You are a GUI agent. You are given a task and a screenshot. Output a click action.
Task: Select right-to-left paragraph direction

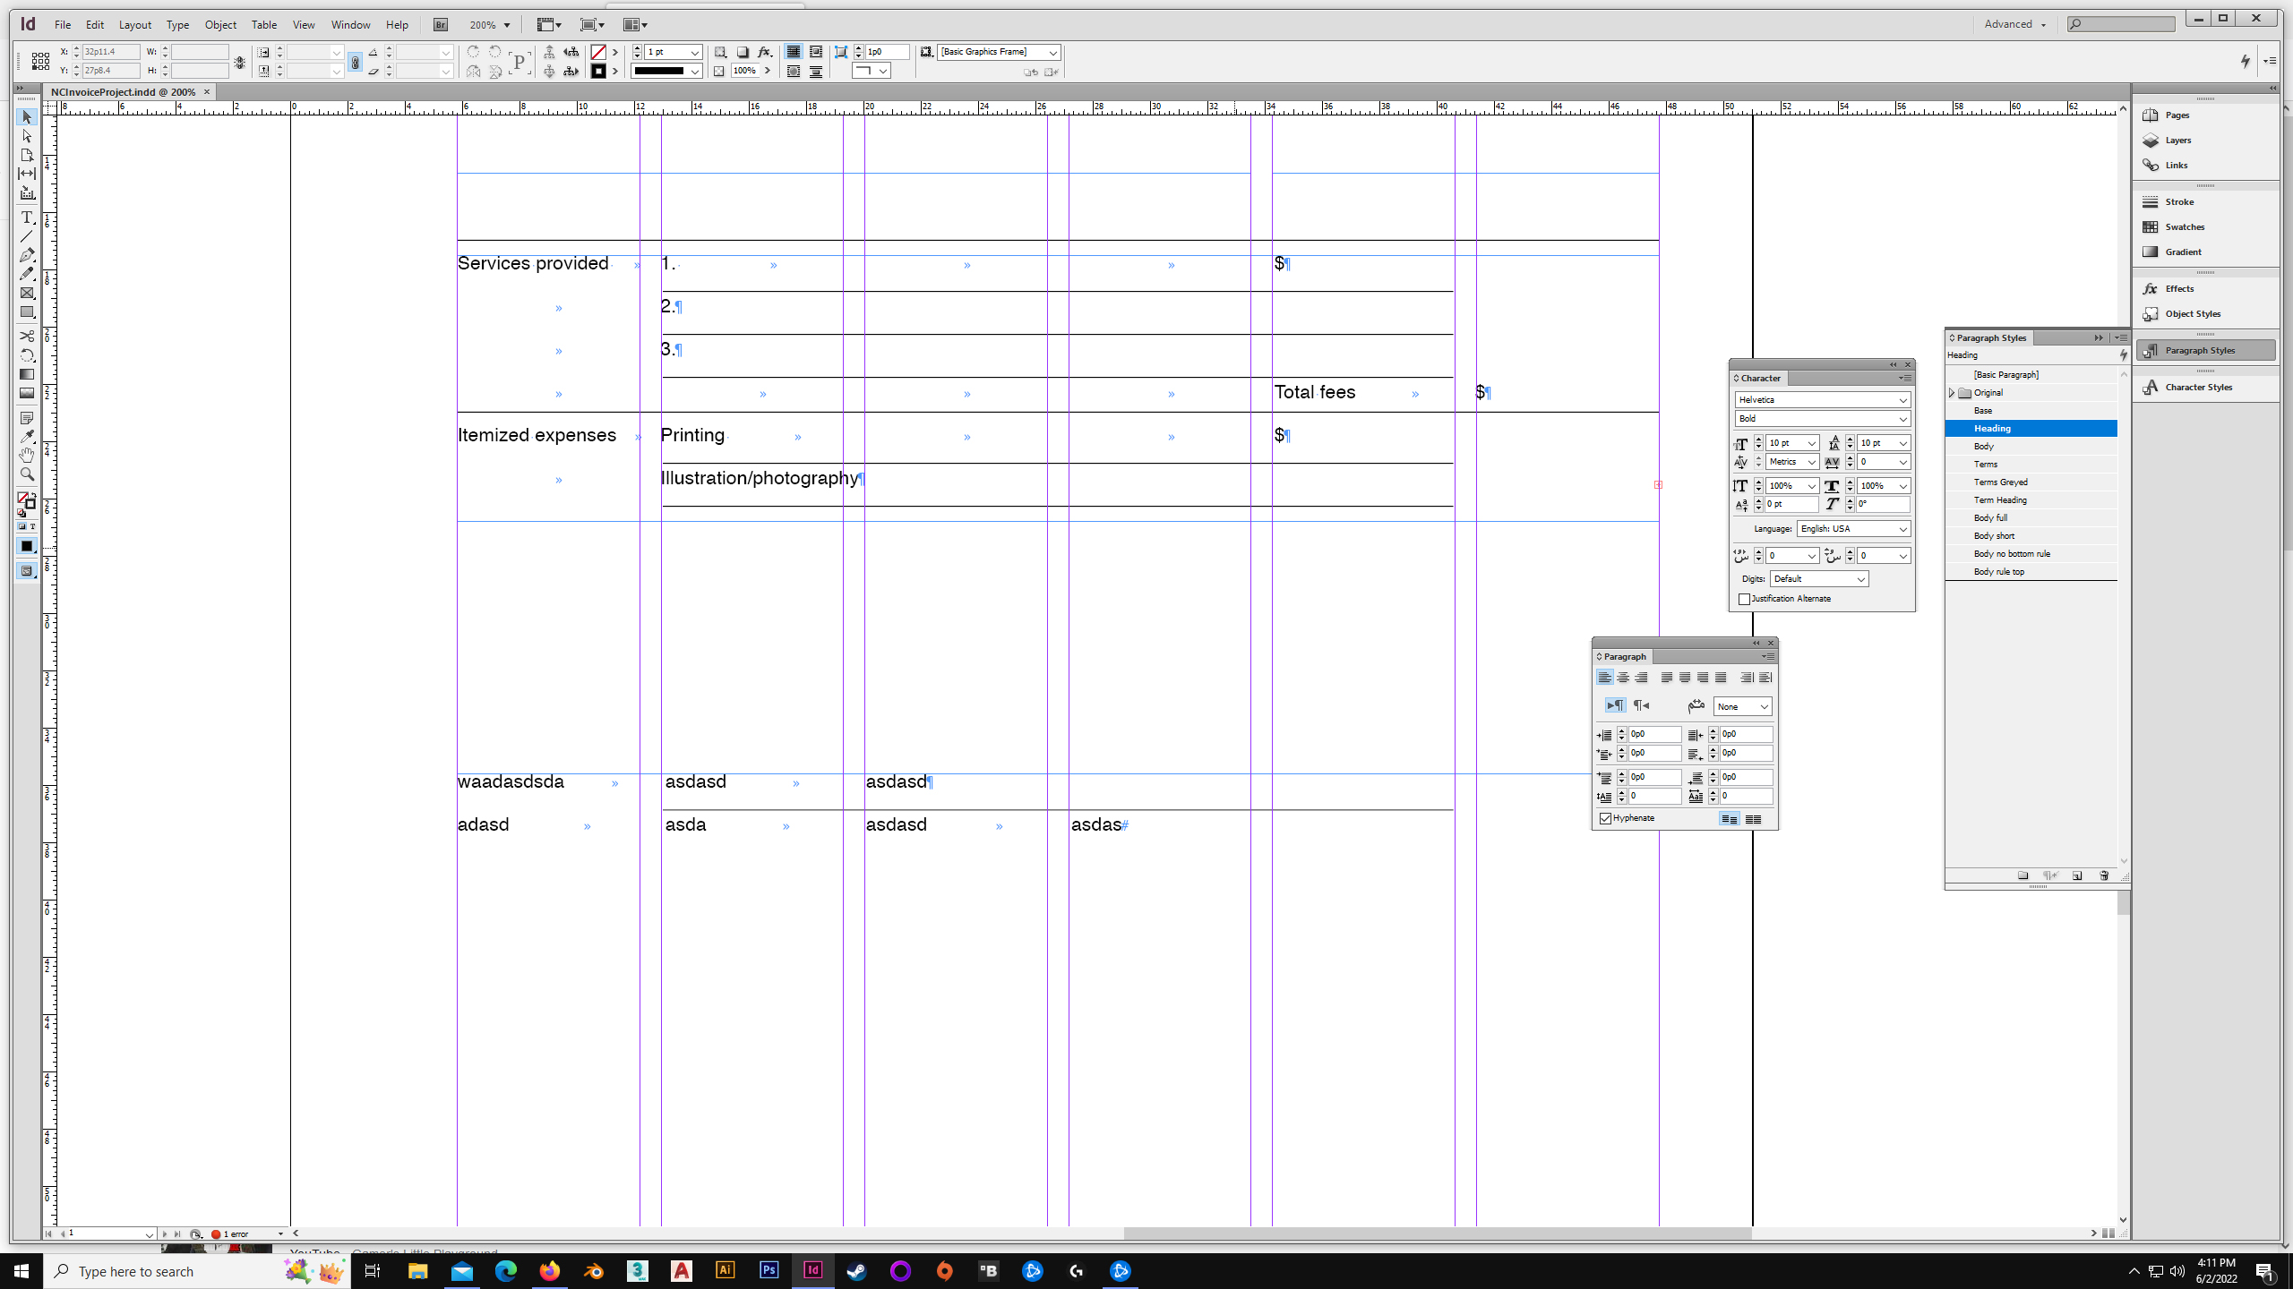[x=1642, y=705]
